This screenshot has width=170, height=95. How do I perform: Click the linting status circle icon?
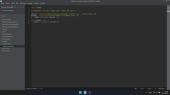pyautogui.click(x=155, y=89)
